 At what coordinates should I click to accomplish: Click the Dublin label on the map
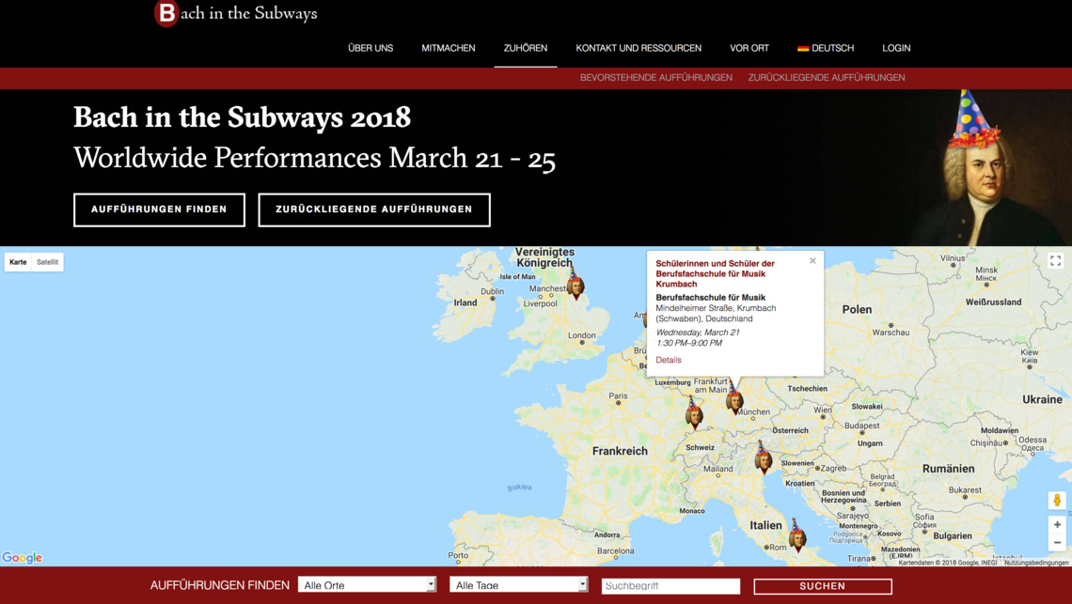(492, 291)
